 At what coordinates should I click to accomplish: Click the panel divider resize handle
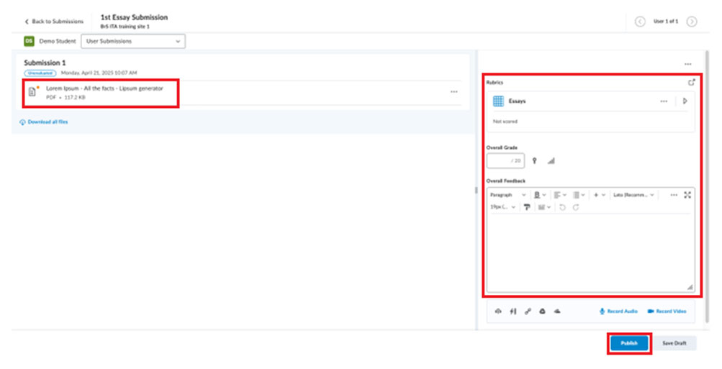coord(476,190)
